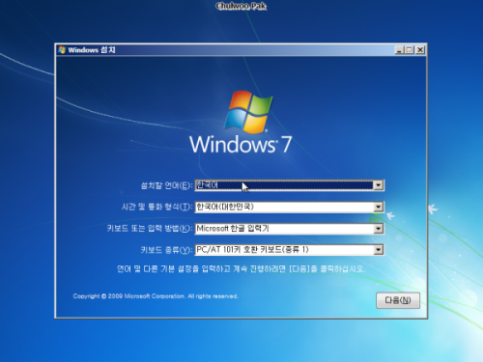Minimize the Windows 설치 window
Viewport: 483px width, 362px height.
tap(399, 50)
